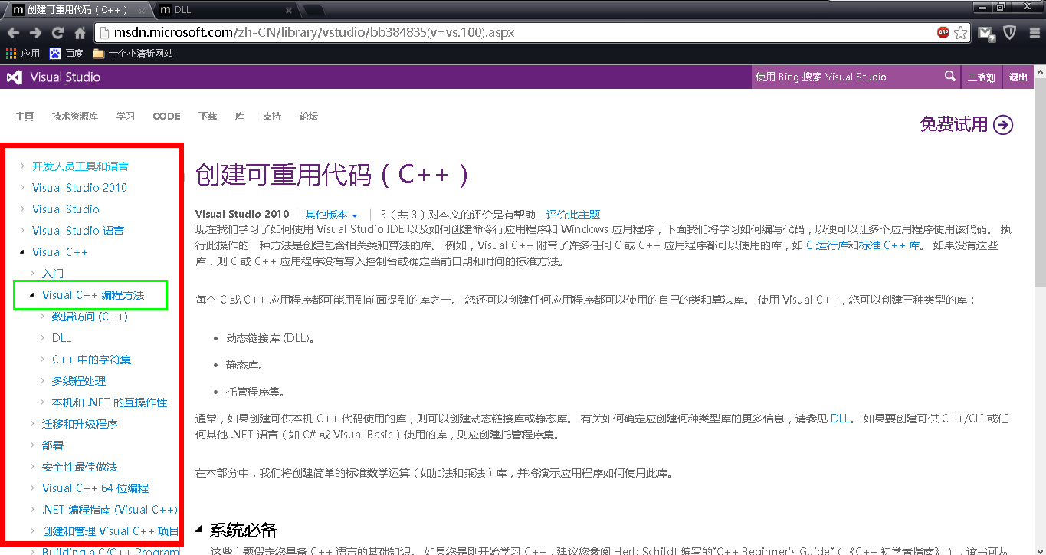This screenshot has height=555, width=1046.
Task: Open the DLL link in the sidebar tree
Action: 61,338
